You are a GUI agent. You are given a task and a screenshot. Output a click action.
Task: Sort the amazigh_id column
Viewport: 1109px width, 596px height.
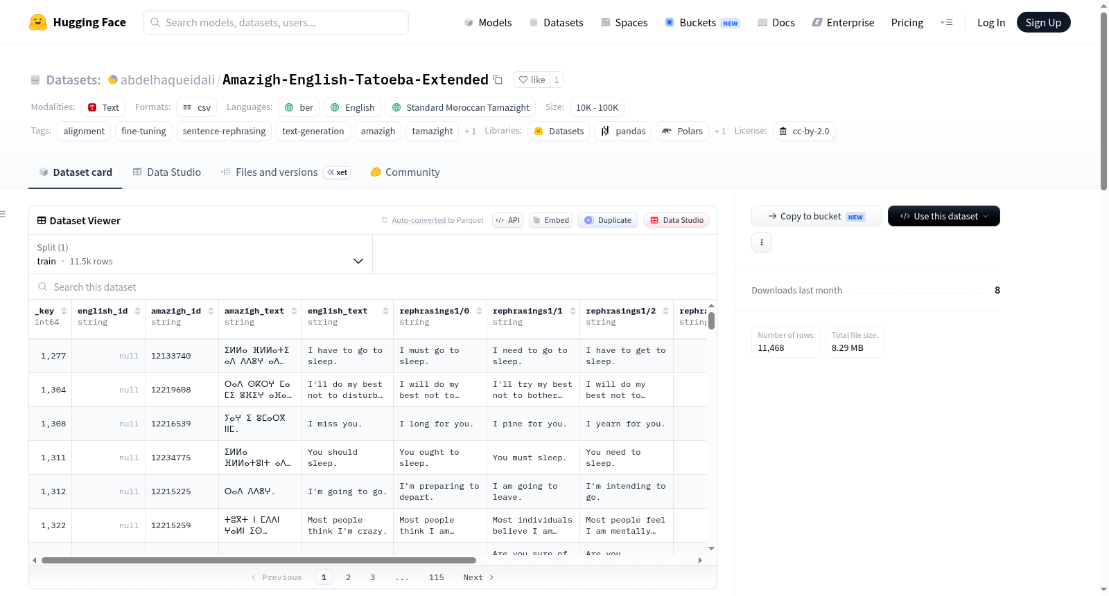point(211,311)
